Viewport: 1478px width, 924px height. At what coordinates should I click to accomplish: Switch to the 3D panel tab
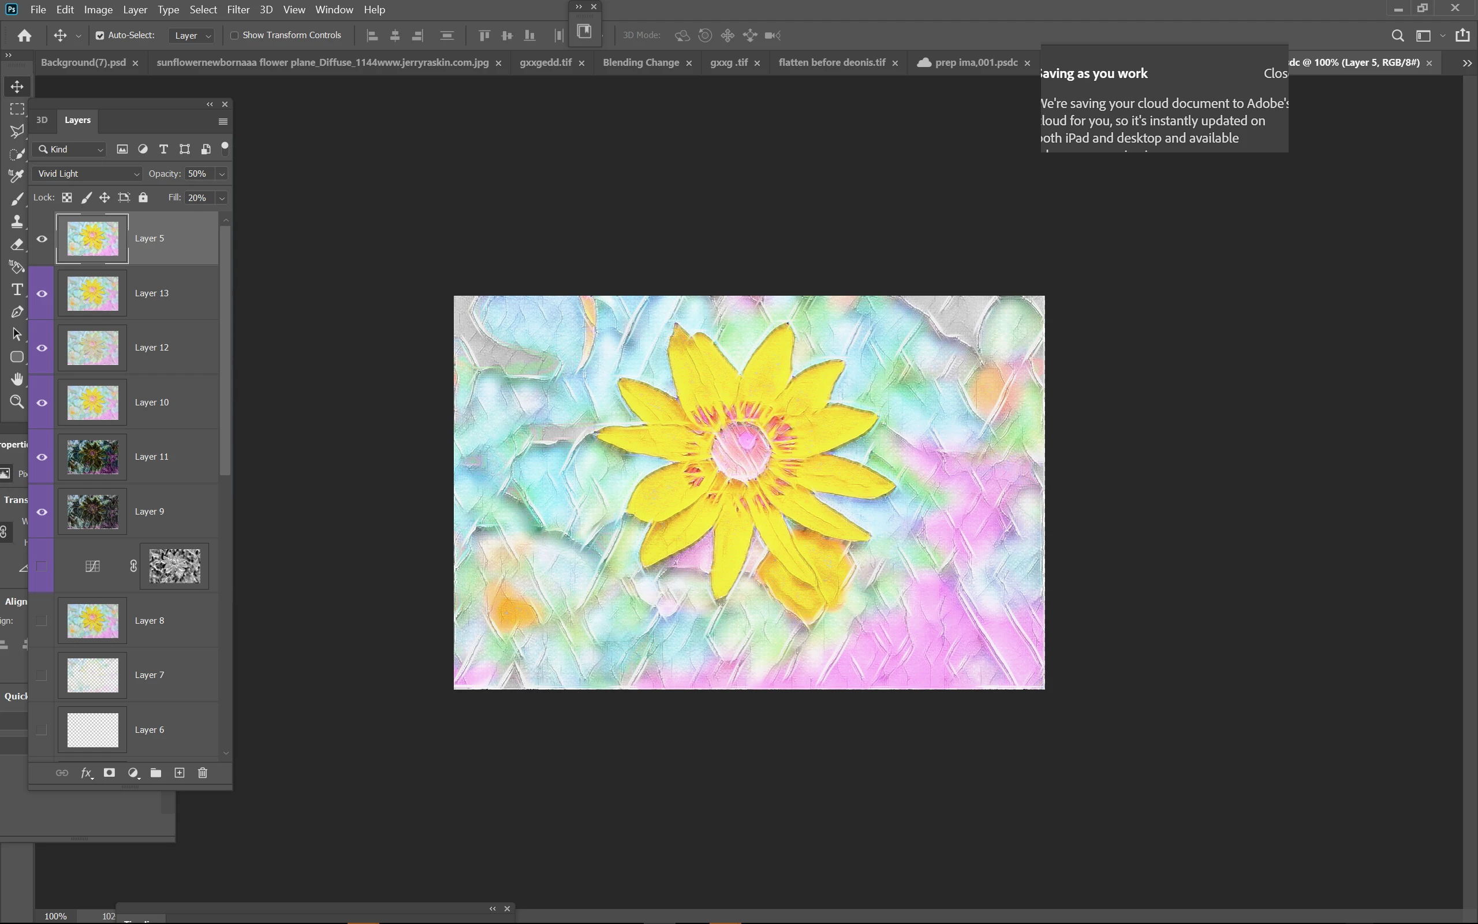click(x=42, y=120)
